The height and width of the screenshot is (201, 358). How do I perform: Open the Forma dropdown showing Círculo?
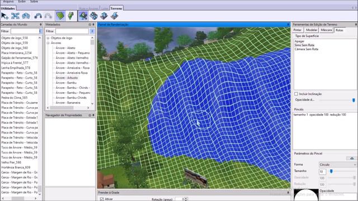pyautogui.click(x=338, y=165)
